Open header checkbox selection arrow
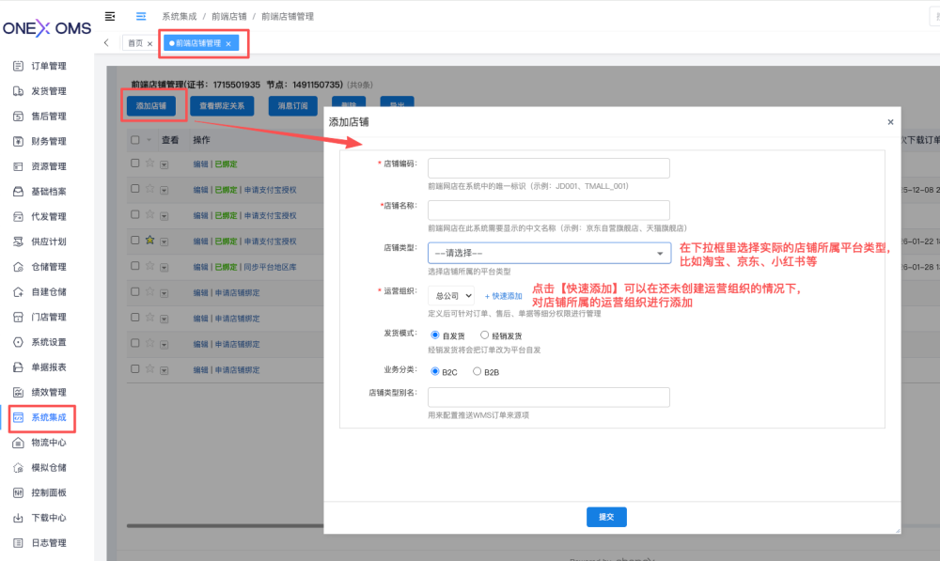 pyautogui.click(x=149, y=140)
